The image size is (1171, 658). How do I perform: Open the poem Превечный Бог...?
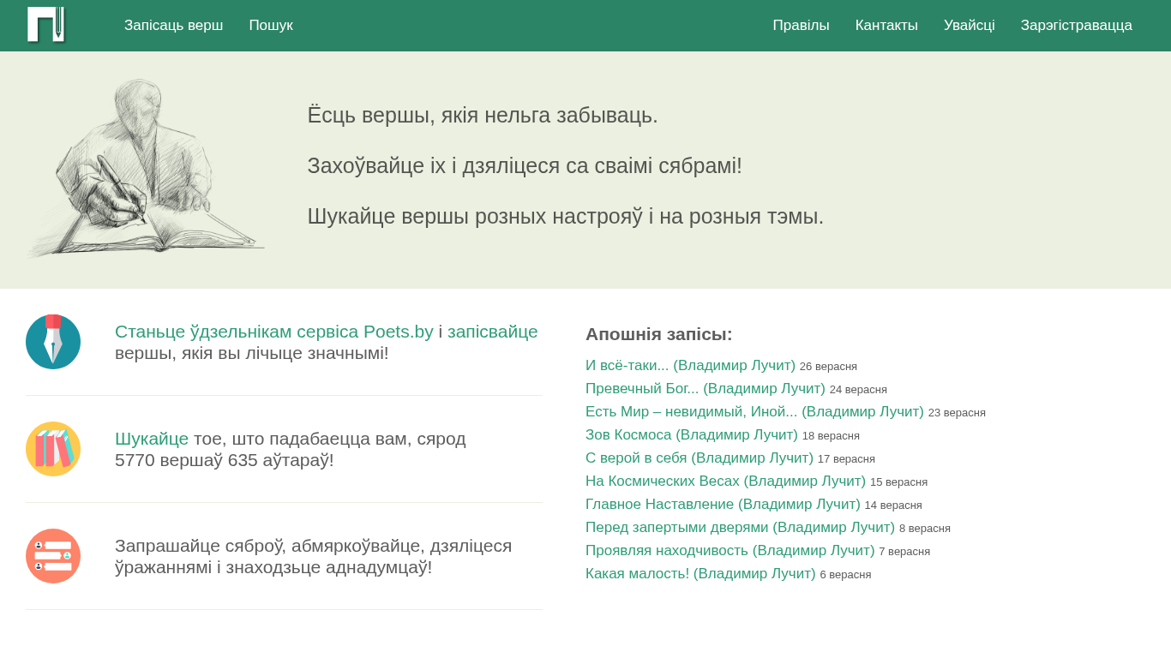[705, 389]
